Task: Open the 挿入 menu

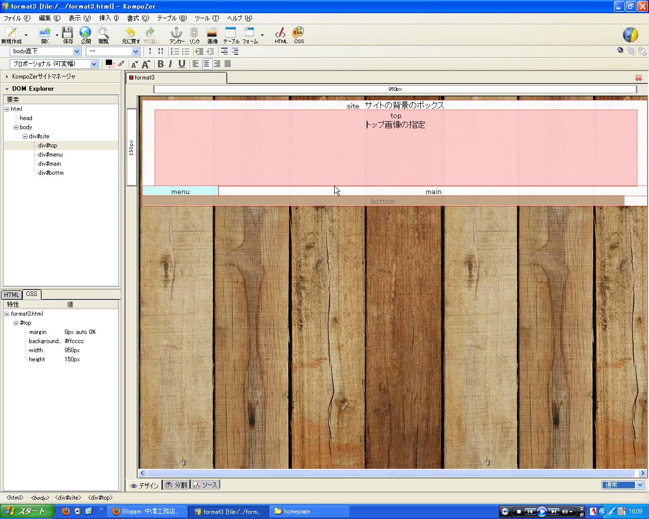Action: 109,18
